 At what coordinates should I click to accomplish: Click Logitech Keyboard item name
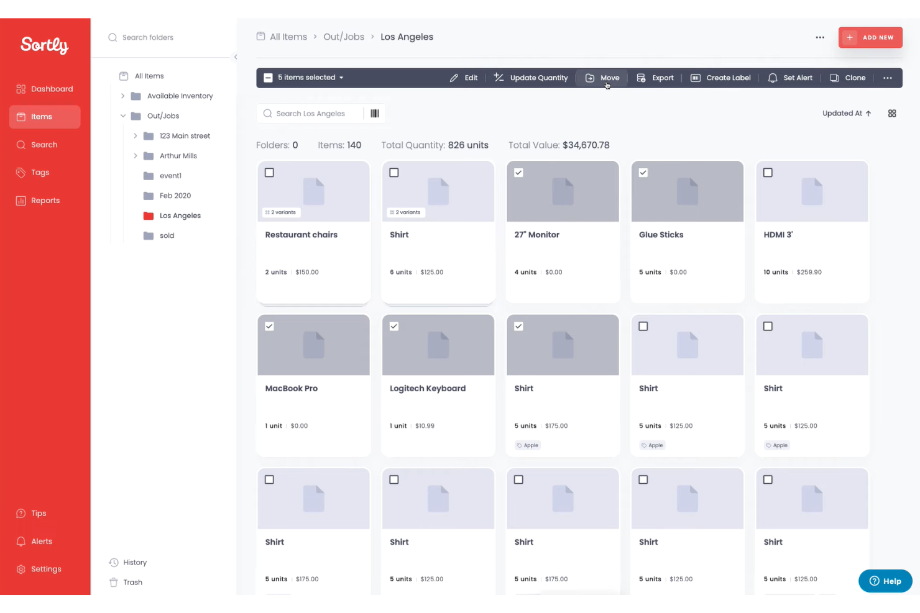pyautogui.click(x=428, y=388)
